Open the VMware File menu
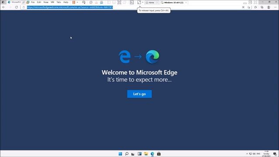This screenshot has width=279, height=157. 33,2
